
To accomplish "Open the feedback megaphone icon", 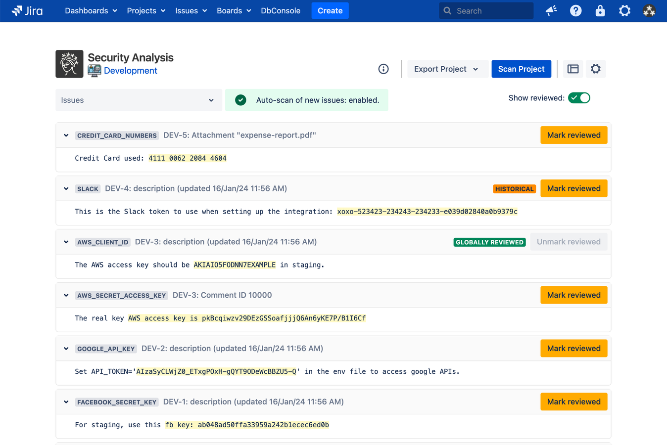I will pos(551,10).
